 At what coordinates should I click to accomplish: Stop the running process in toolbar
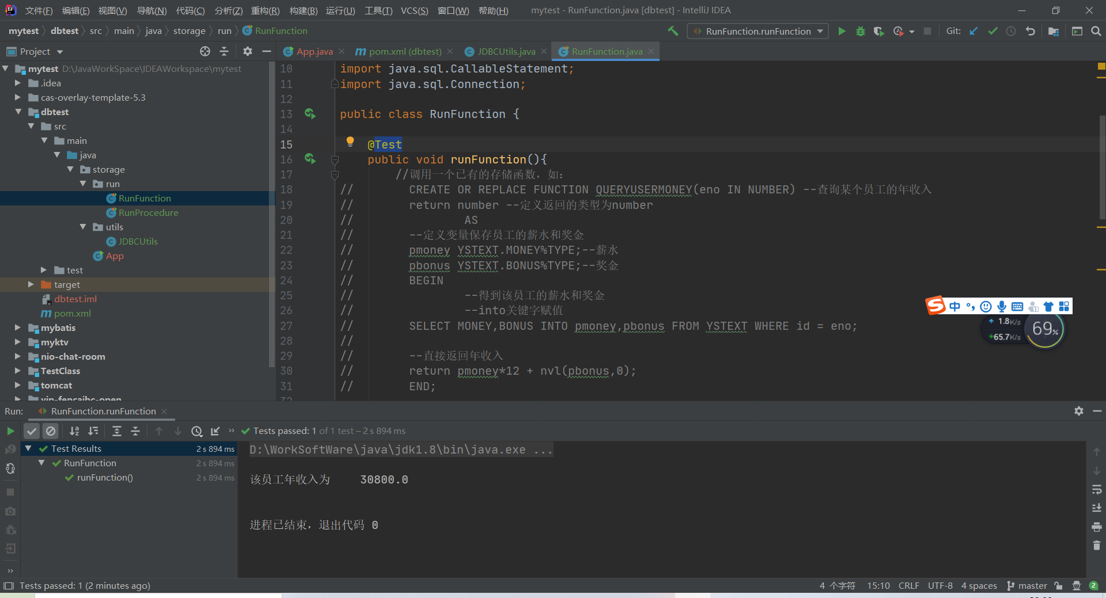click(927, 31)
